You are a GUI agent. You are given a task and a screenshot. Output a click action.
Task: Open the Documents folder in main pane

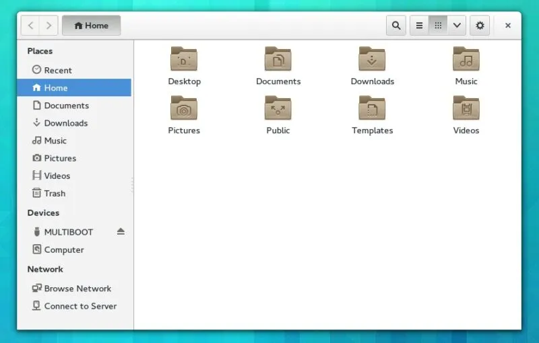[x=278, y=59]
